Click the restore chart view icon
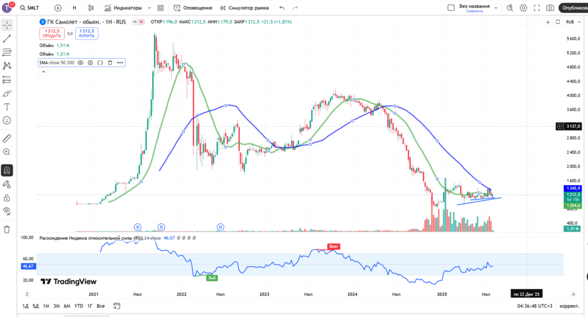Screen dimensions: 588x317 pos(558,22)
